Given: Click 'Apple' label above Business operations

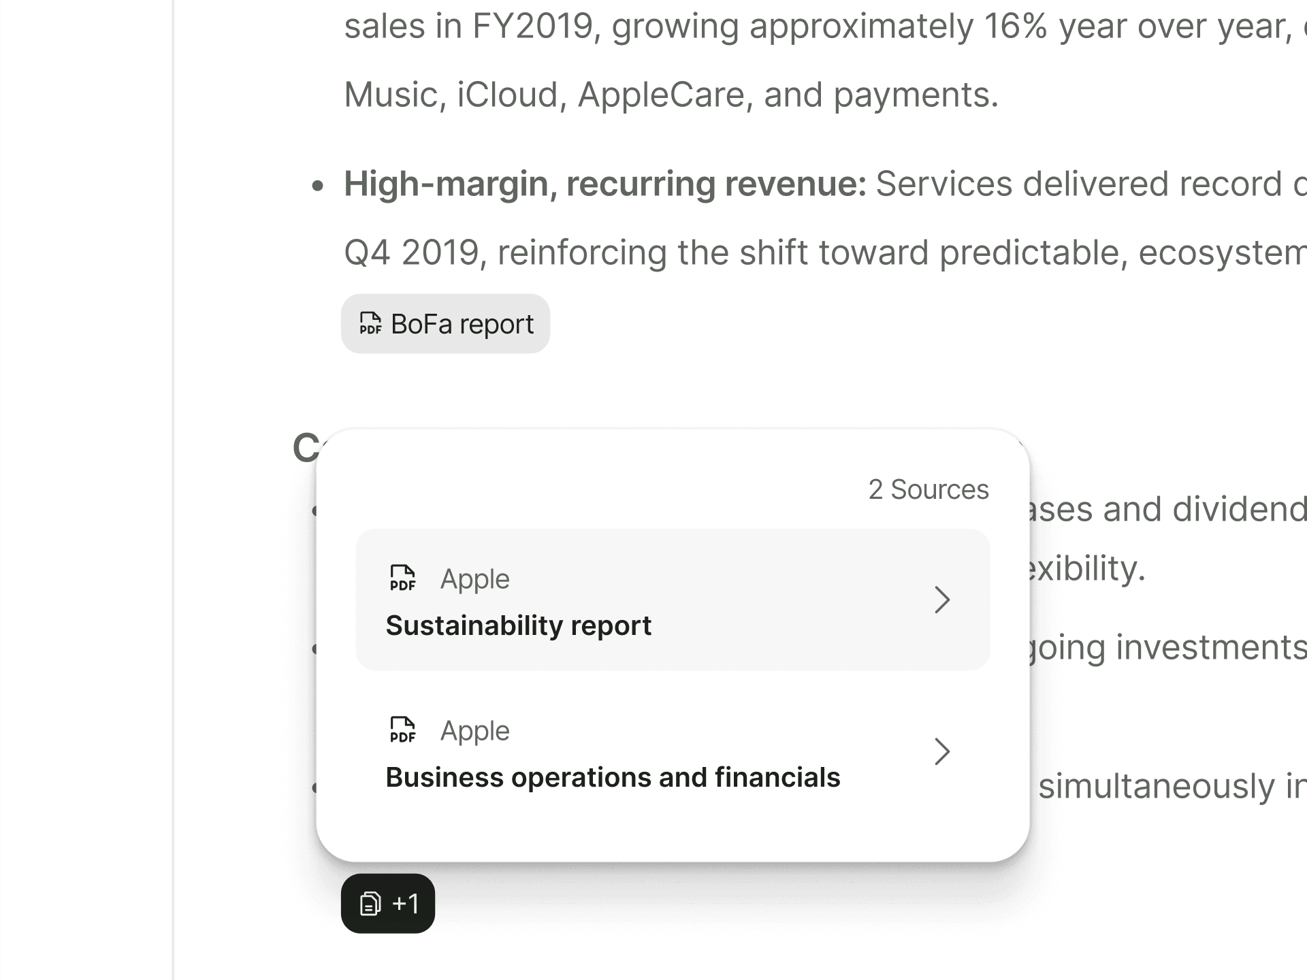Looking at the screenshot, I should (474, 731).
